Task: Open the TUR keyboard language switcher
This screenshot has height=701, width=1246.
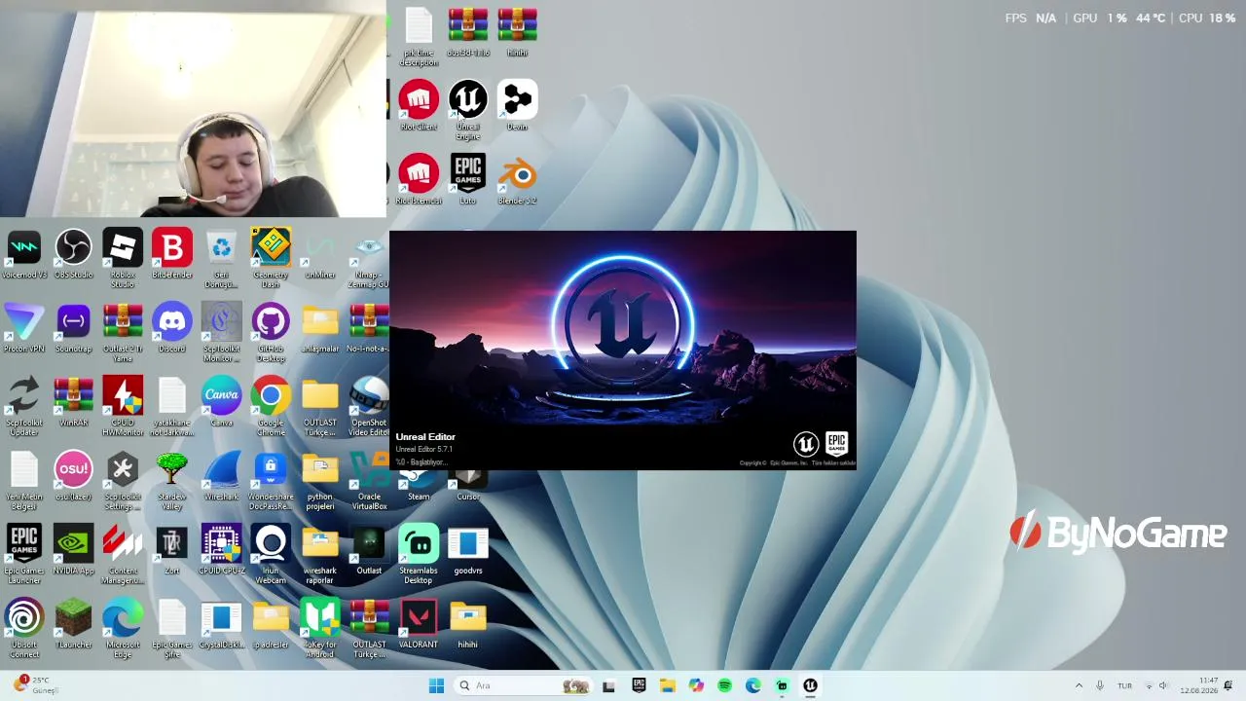Action: click(1124, 685)
